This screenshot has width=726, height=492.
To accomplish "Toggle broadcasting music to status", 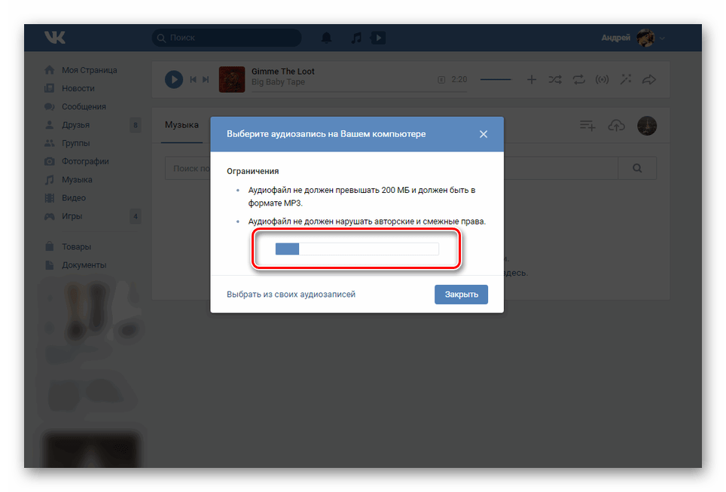I will [x=602, y=80].
